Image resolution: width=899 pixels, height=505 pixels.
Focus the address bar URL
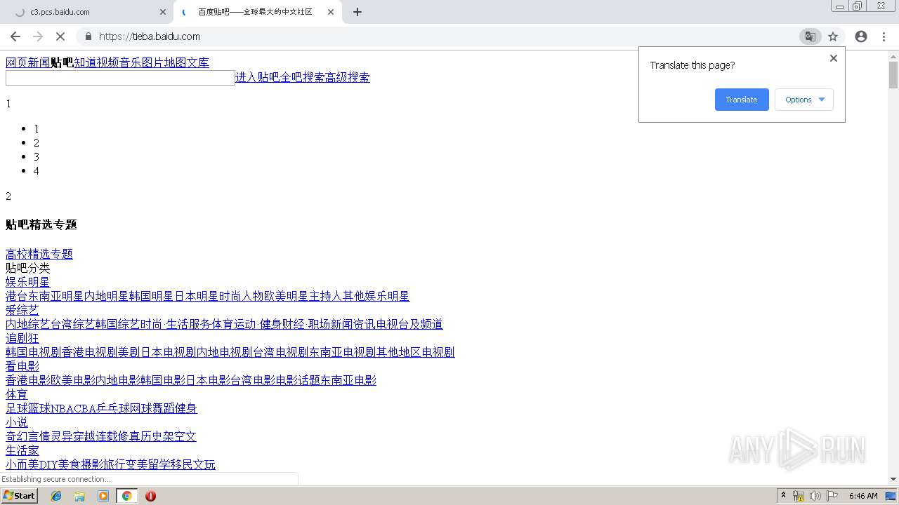point(150,36)
